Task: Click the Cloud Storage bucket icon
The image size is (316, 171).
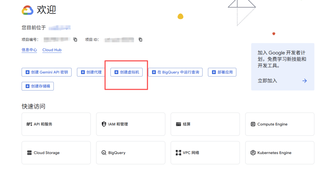Action: tap(29, 153)
